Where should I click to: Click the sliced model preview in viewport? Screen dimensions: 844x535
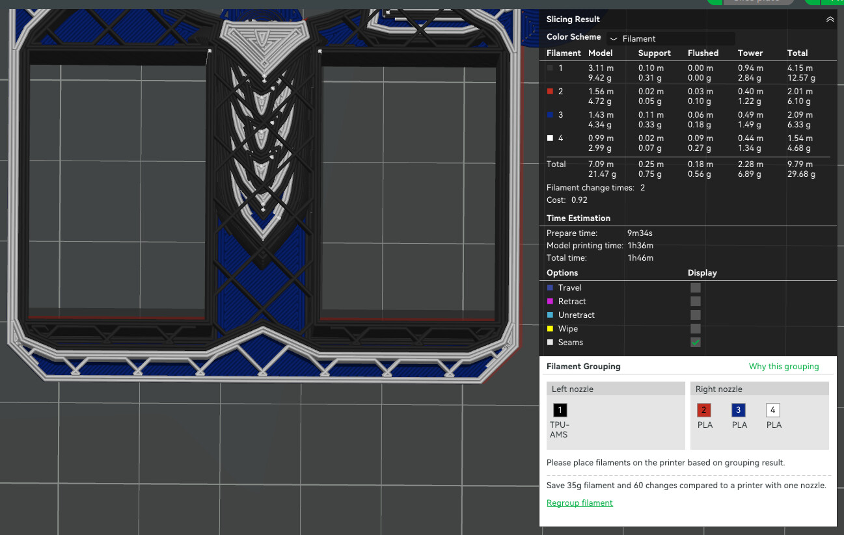264,195
